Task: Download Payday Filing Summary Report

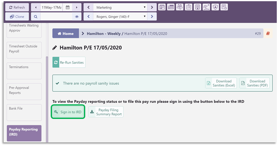Action: point(106,112)
